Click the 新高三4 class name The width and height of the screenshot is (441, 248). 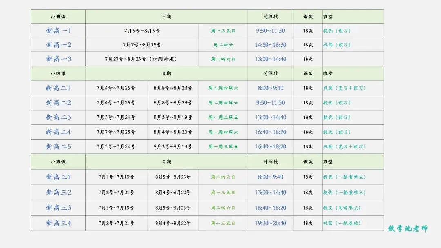tap(58, 223)
